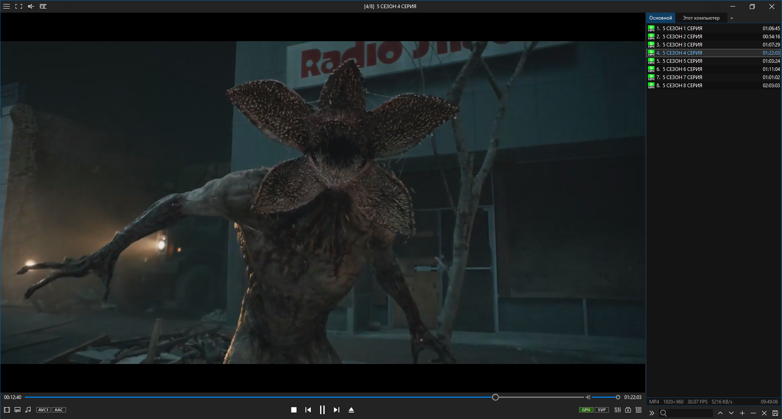This screenshot has width=782, height=419.
Task: Click the 30.07 FPS status text
Action: (x=697, y=402)
